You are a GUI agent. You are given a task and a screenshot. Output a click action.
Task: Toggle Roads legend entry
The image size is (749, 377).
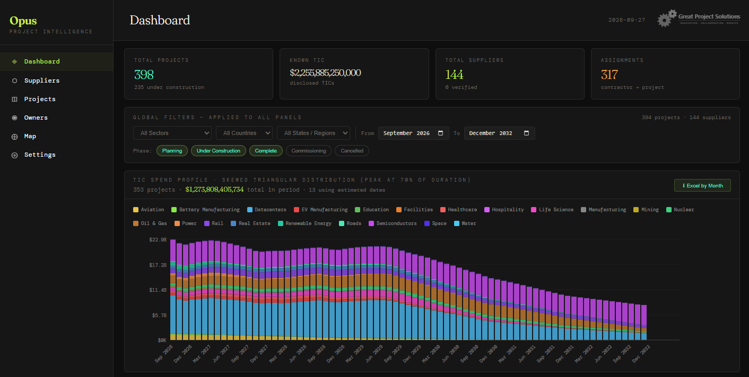(350, 223)
